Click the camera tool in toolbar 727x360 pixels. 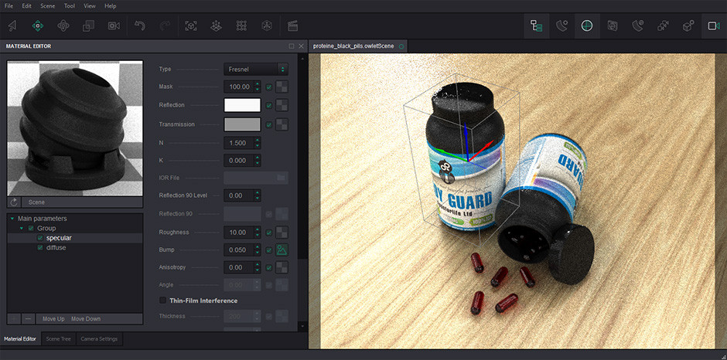[114, 26]
